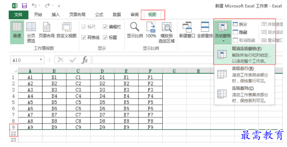Switch to the 审阅 ribbon tab
The height and width of the screenshot is (147, 287).
pyautogui.click(x=135, y=15)
